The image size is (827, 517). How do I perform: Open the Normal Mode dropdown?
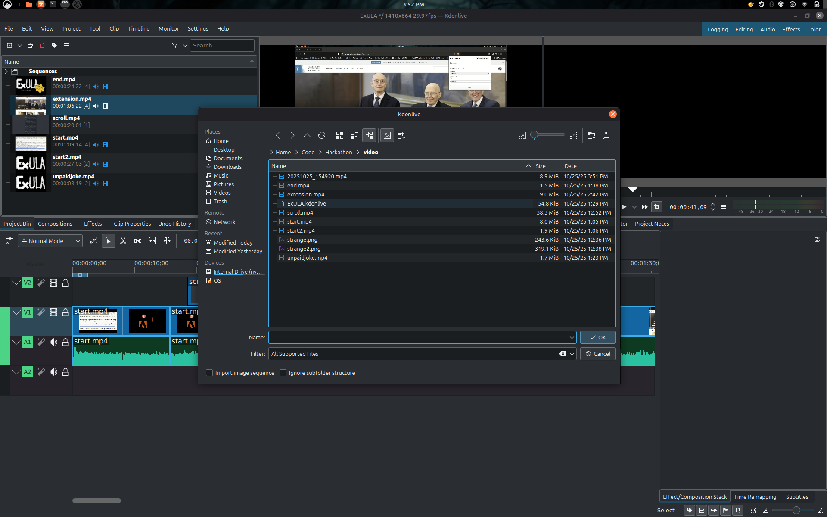click(50, 241)
